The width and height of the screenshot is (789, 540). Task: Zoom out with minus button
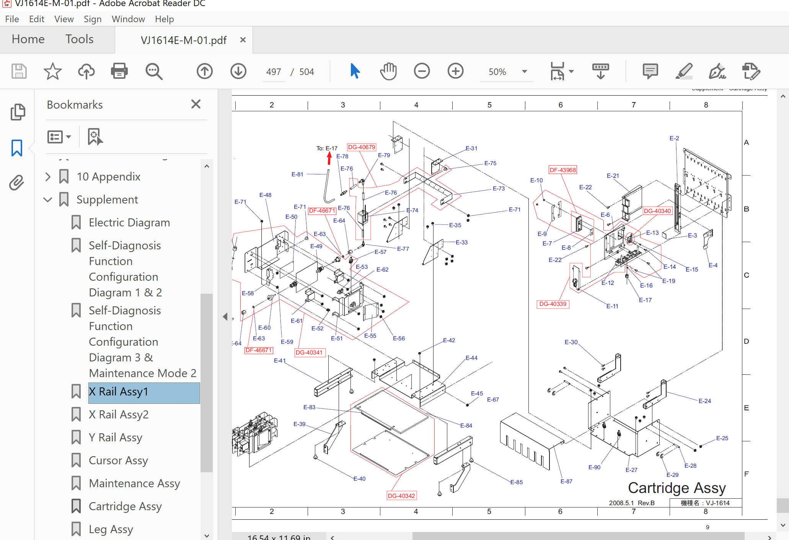coord(422,71)
